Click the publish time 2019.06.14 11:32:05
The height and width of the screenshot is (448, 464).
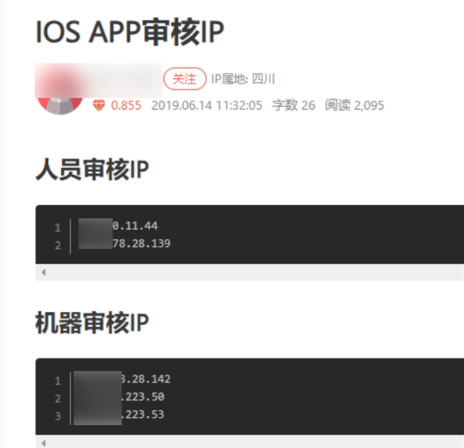pyautogui.click(x=206, y=105)
